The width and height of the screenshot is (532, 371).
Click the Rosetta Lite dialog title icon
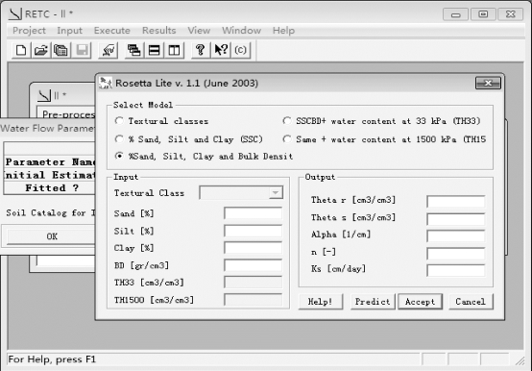pos(106,83)
